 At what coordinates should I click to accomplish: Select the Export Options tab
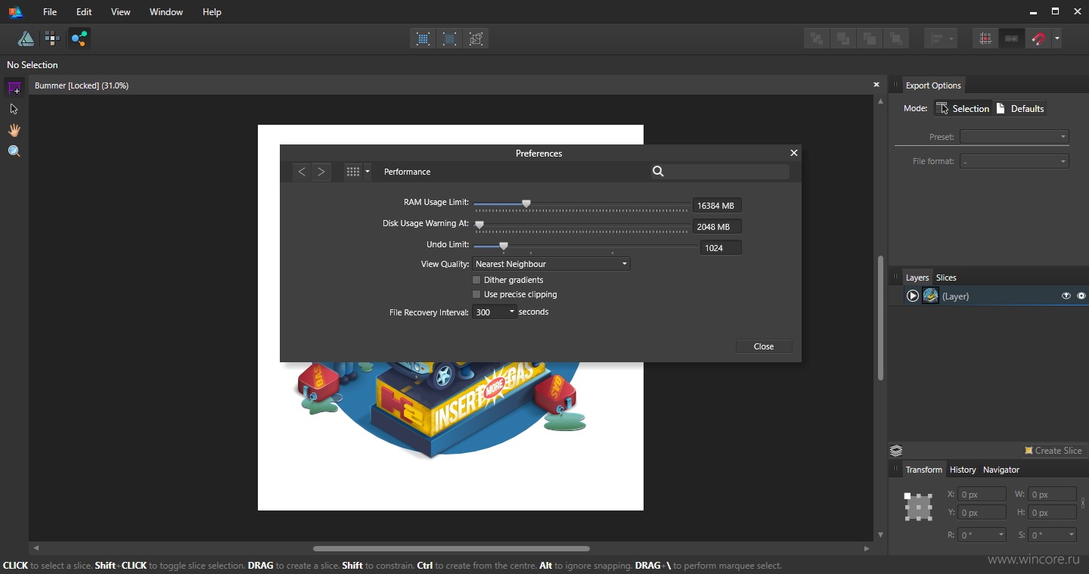tap(933, 85)
